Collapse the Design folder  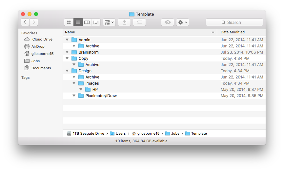(x=67, y=71)
